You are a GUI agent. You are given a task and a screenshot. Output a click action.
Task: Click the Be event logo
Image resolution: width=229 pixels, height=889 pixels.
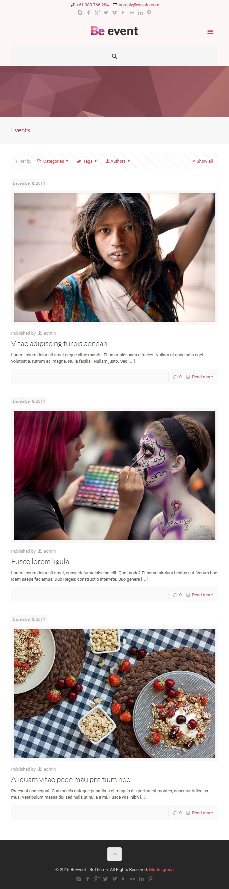114,31
